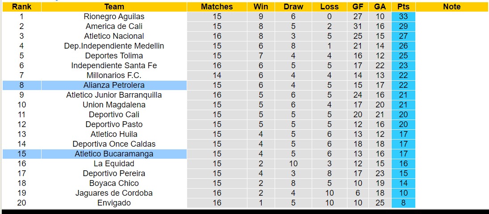The image size is (489, 214).
Task: Open the Jaguares de Cordoba team link
Action: (114, 193)
